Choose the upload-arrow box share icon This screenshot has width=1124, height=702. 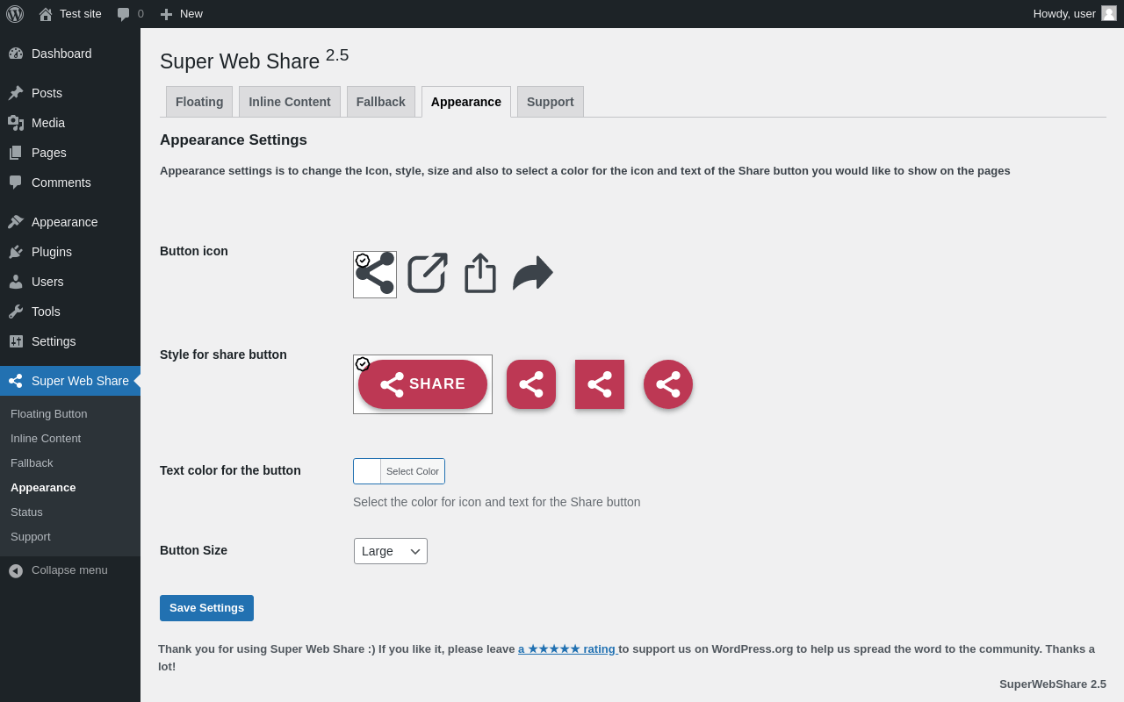click(480, 273)
